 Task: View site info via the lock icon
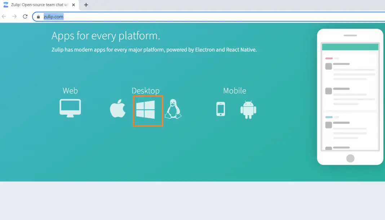coord(38,17)
